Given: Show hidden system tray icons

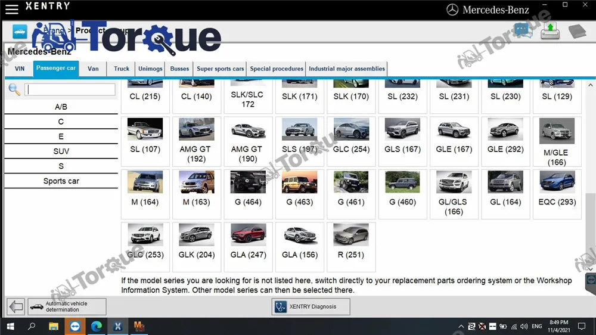Looking at the screenshot, I should tap(461, 326).
